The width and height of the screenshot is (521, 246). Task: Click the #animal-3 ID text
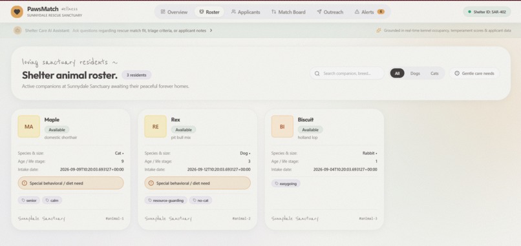(x=368, y=218)
